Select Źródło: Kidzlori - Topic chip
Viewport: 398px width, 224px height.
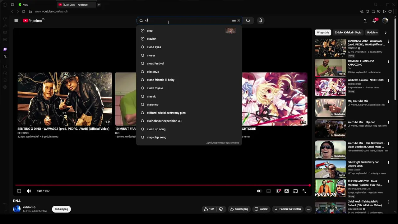[348, 32]
